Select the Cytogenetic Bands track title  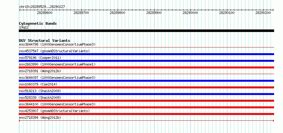tap(38, 23)
